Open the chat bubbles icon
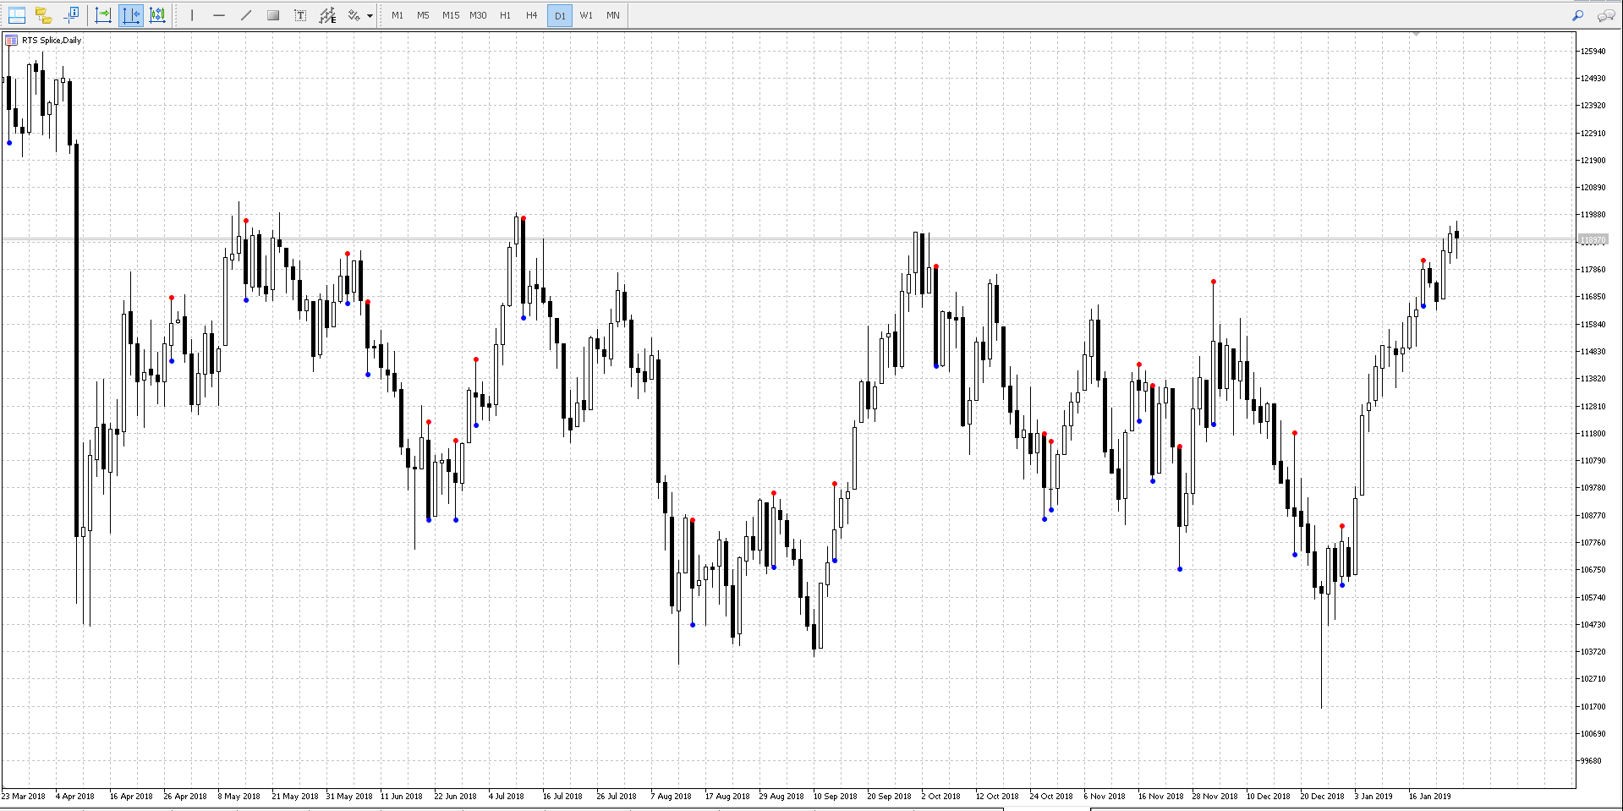Image resolution: width=1623 pixels, height=811 pixels. (x=1605, y=15)
